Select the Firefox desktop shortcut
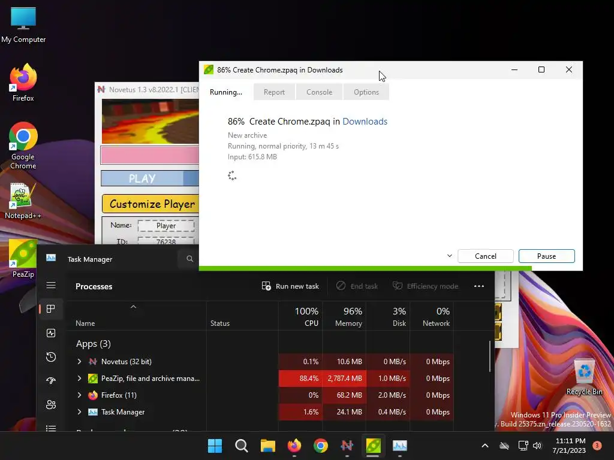Viewport: 614px width, 460px height. (x=23, y=83)
